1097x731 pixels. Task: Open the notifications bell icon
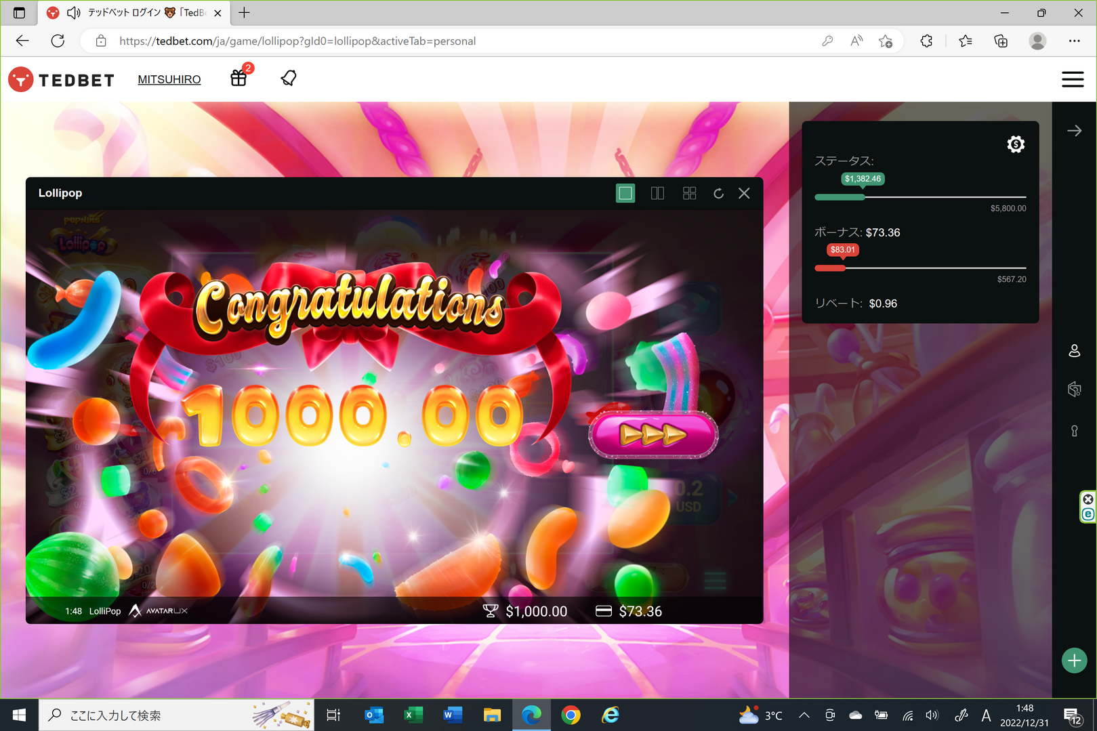pyautogui.click(x=289, y=78)
